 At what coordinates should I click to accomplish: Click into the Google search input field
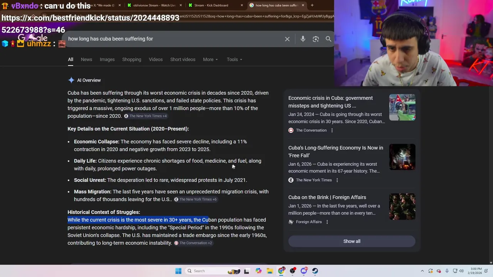point(173,39)
